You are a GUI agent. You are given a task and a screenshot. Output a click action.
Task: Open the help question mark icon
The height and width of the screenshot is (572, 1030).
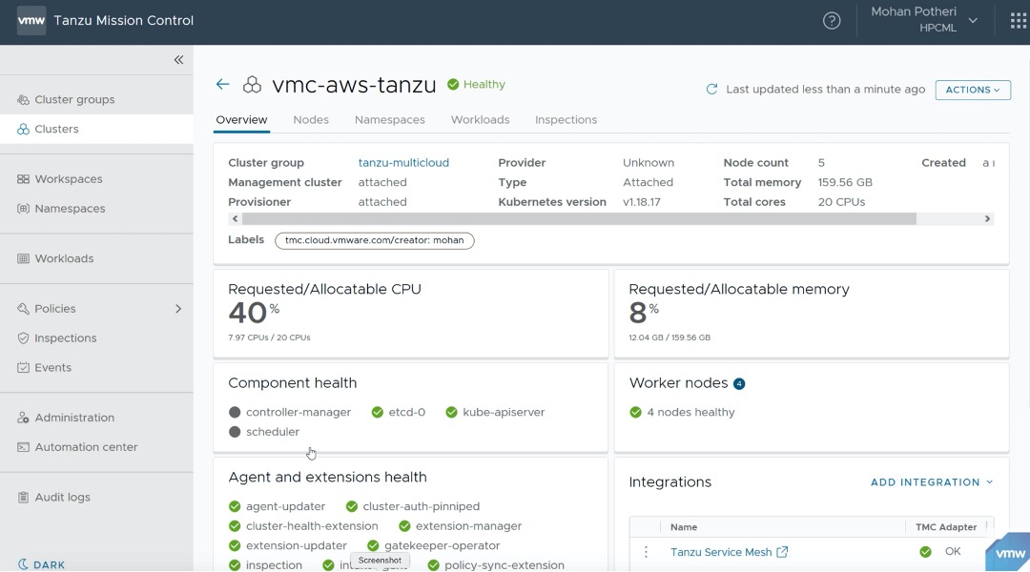[832, 21]
